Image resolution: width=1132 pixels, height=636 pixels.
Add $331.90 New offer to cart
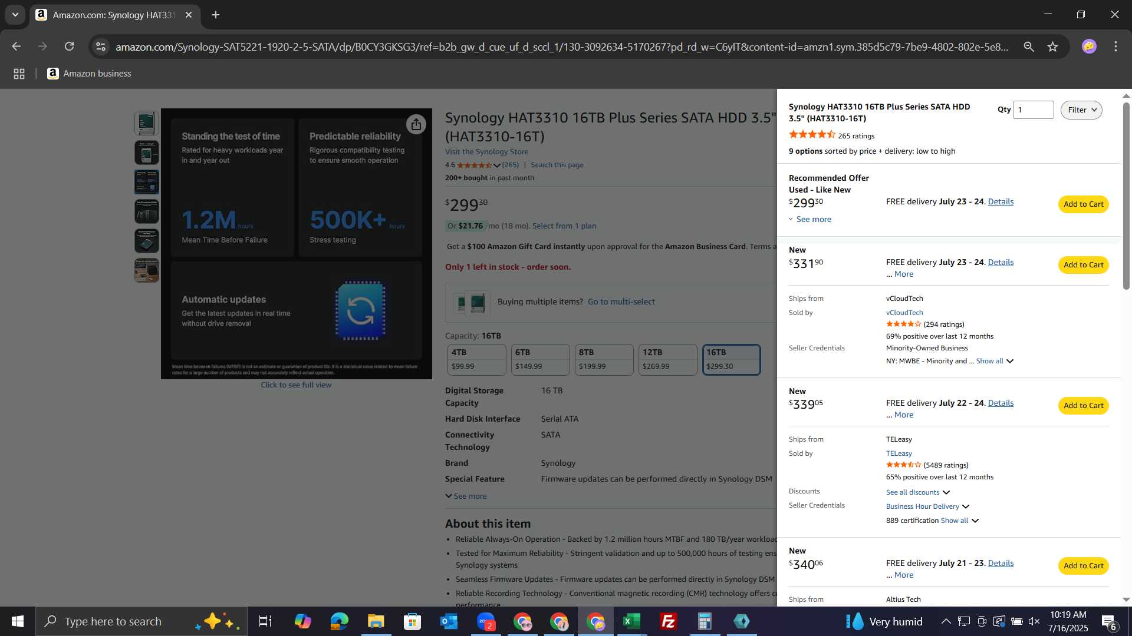[x=1083, y=265]
